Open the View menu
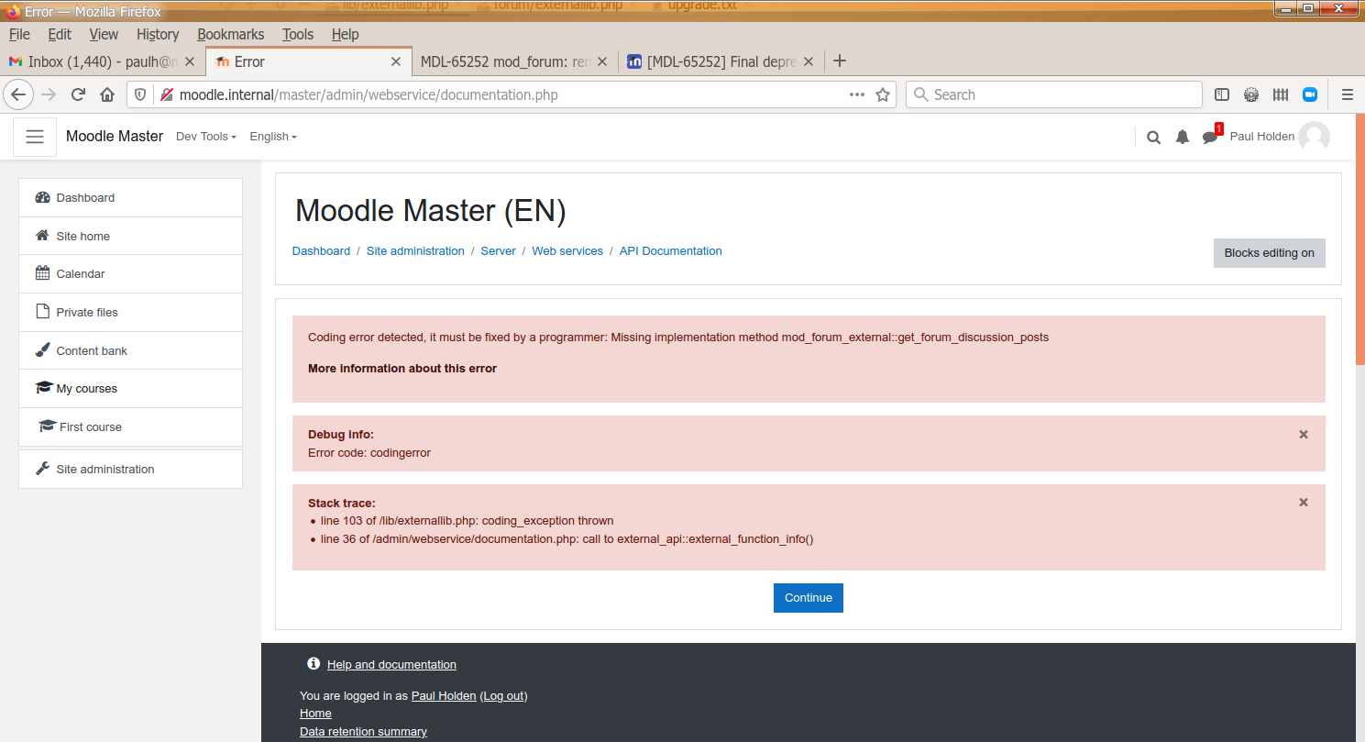This screenshot has height=742, width=1365. pyautogui.click(x=104, y=34)
